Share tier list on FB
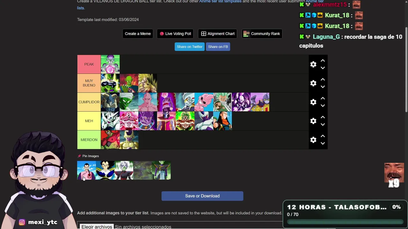The image size is (408, 229). 218,47
